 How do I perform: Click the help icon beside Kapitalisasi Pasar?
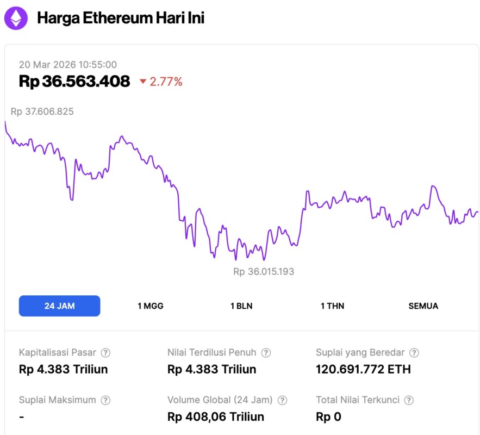[x=106, y=352]
